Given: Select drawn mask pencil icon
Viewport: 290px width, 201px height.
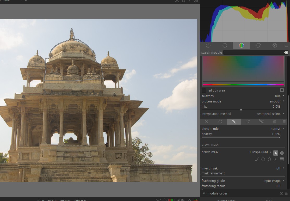Looking at the screenshot, I should click(x=234, y=121).
